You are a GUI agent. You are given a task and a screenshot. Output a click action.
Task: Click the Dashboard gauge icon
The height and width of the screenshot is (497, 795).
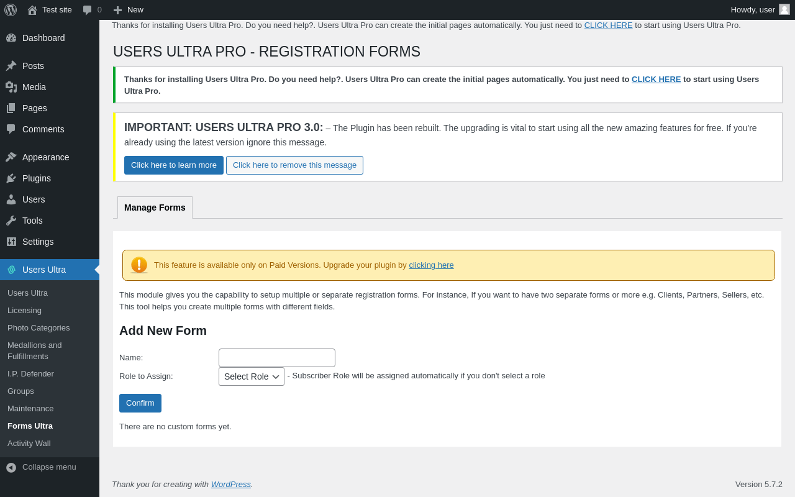point(11,38)
